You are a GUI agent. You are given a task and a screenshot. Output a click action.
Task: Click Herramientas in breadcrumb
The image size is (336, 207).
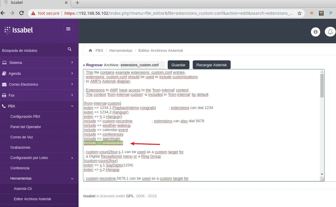pyautogui.click(x=121, y=51)
